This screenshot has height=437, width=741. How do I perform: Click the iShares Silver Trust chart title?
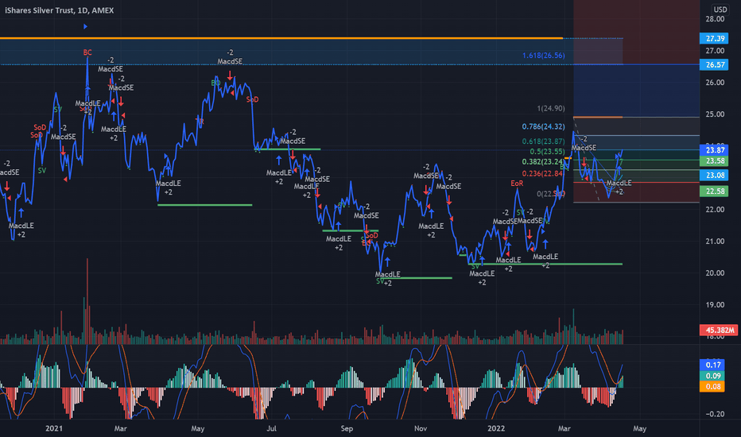60,10
